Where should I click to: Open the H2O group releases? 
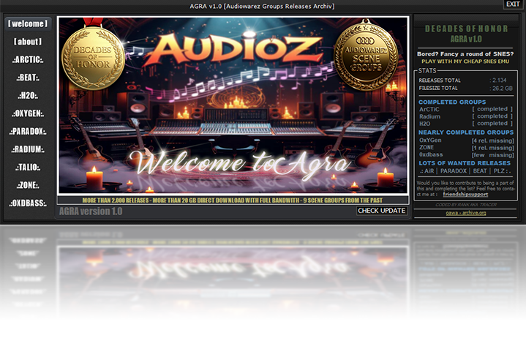[28, 96]
